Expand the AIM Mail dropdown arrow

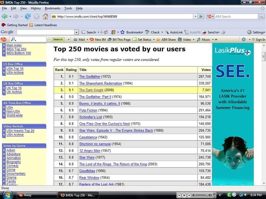tap(87, 39)
